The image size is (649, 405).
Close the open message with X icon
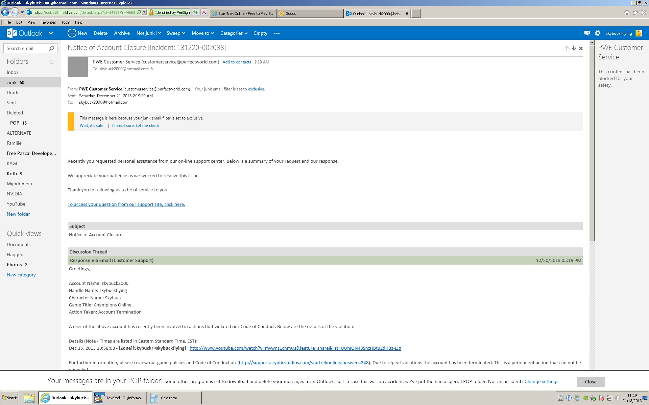[581, 48]
